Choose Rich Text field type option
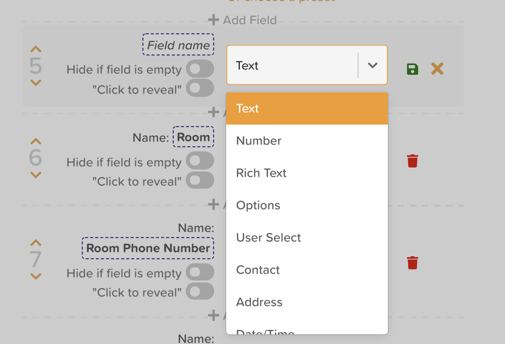The image size is (505, 344). (261, 173)
